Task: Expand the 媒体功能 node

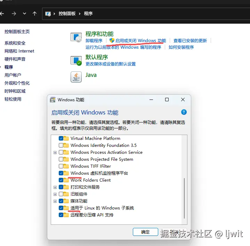Action: 55,201
